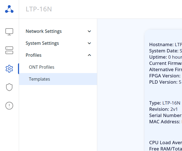Image resolution: width=182 pixels, height=151 pixels.
Task: Click the Hostname line in info panel
Action: click(165, 45)
